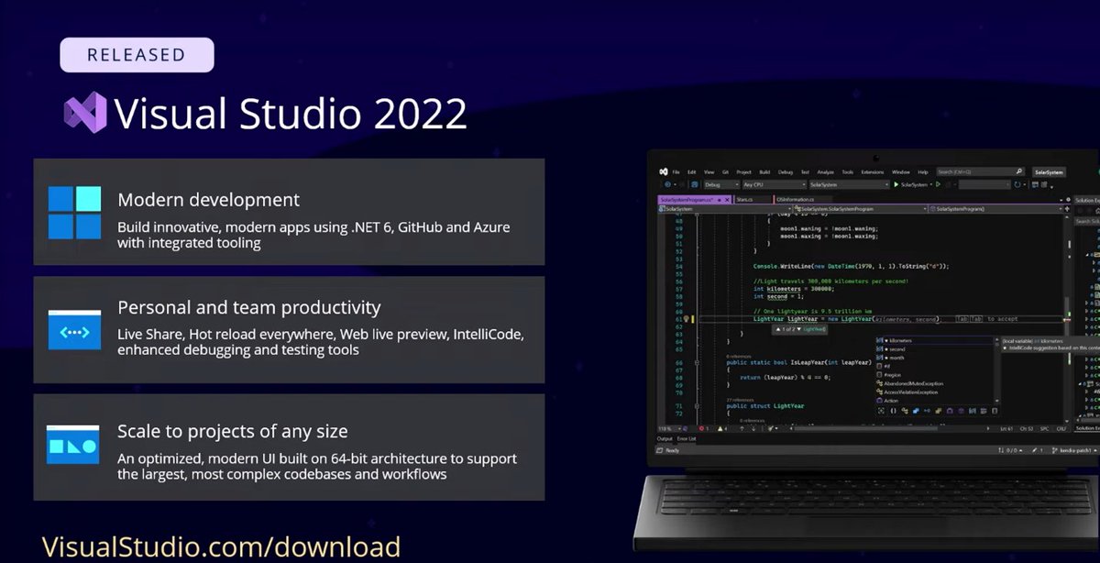Switch to the Stars.cs tab
1100x563 pixels.
click(x=753, y=199)
